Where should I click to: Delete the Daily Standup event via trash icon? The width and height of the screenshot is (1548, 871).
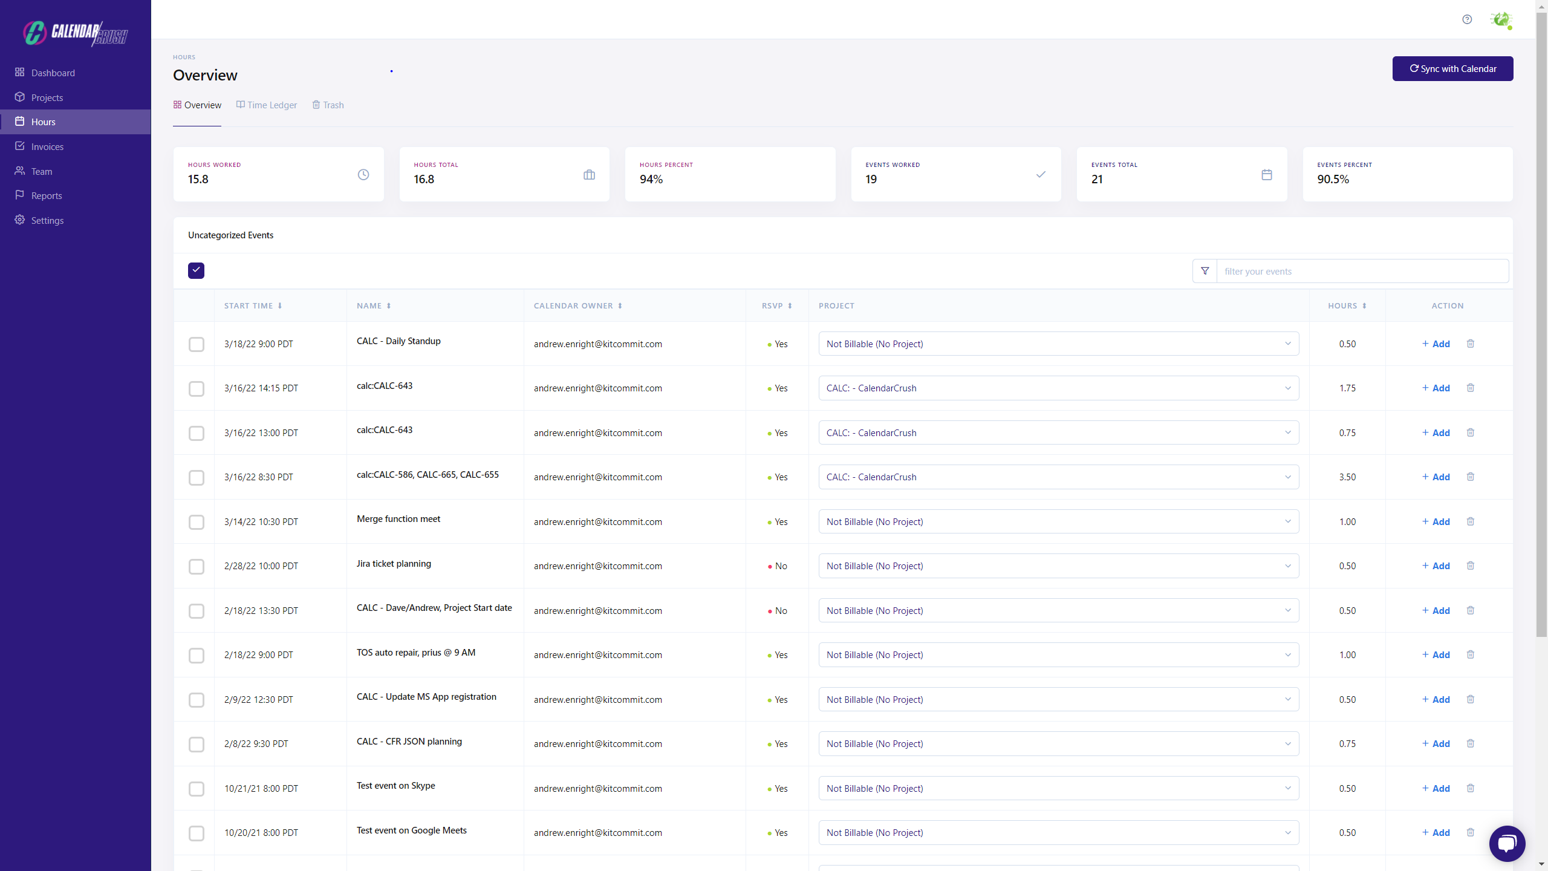[x=1471, y=344]
